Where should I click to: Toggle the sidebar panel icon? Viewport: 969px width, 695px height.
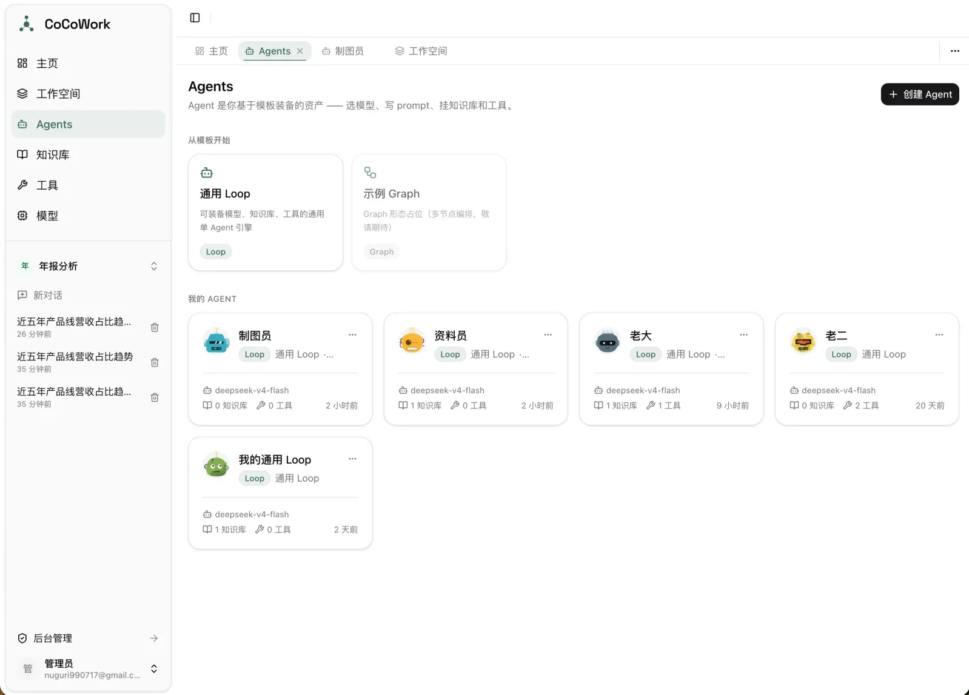point(195,18)
